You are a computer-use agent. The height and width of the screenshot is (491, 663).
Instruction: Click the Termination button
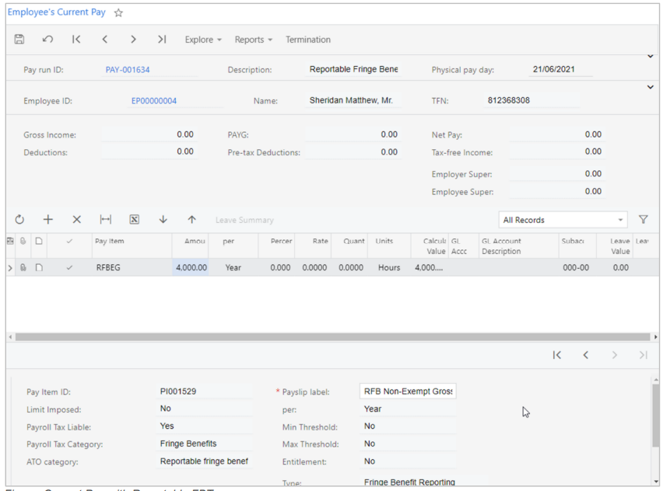tap(308, 40)
